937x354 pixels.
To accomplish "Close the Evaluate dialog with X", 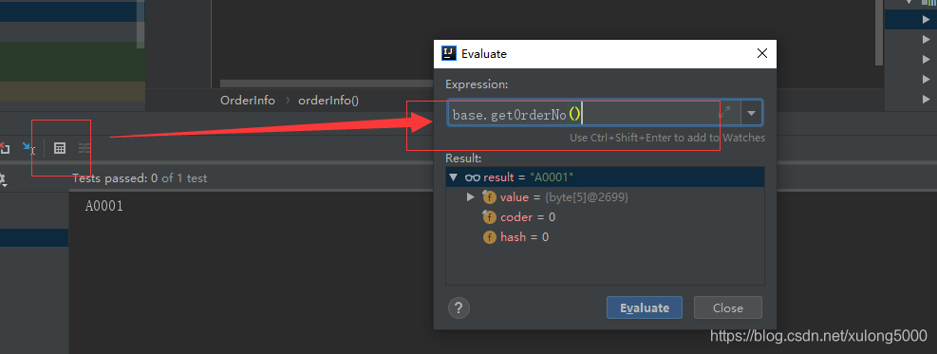I will click(762, 53).
